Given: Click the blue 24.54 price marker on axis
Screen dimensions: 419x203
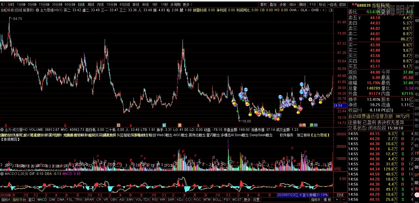Looking at the screenshot, I should point(337,106).
